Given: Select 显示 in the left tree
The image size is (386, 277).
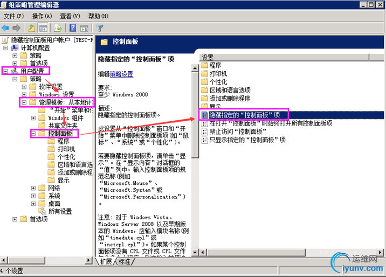Looking at the screenshot, I should pyautogui.click(x=64, y=181).
